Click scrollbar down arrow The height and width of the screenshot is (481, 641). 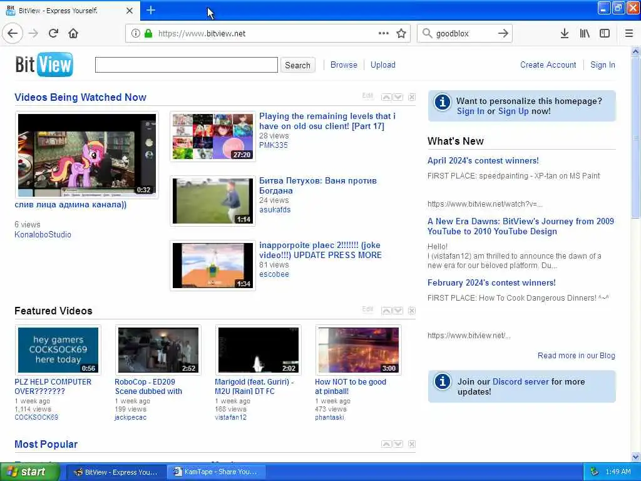pos(635,457)
